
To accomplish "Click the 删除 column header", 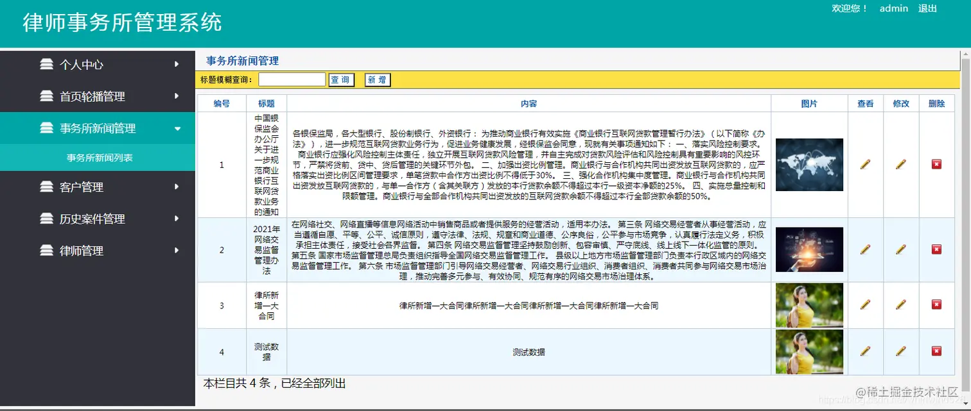I will (x=936, y=104).
